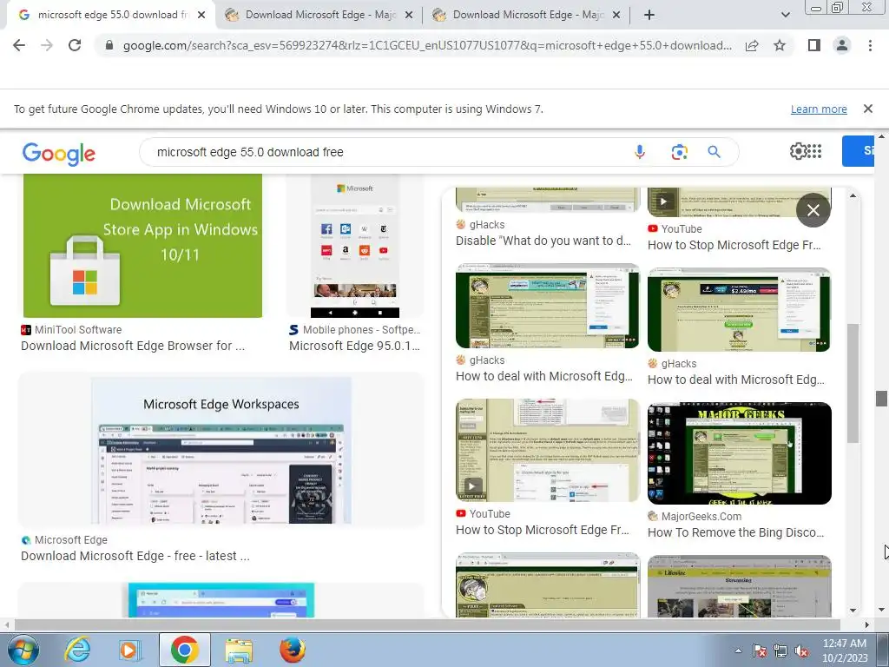Open File Explorer folder on taskbar
The width and height of the screenshot is (889, 667).
pyautogui.click(x=239, y=651)
